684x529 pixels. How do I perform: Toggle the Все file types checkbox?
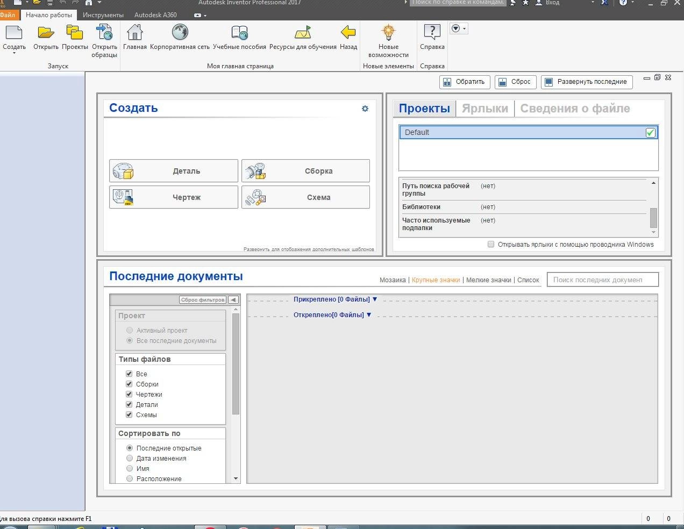[129, 374]
